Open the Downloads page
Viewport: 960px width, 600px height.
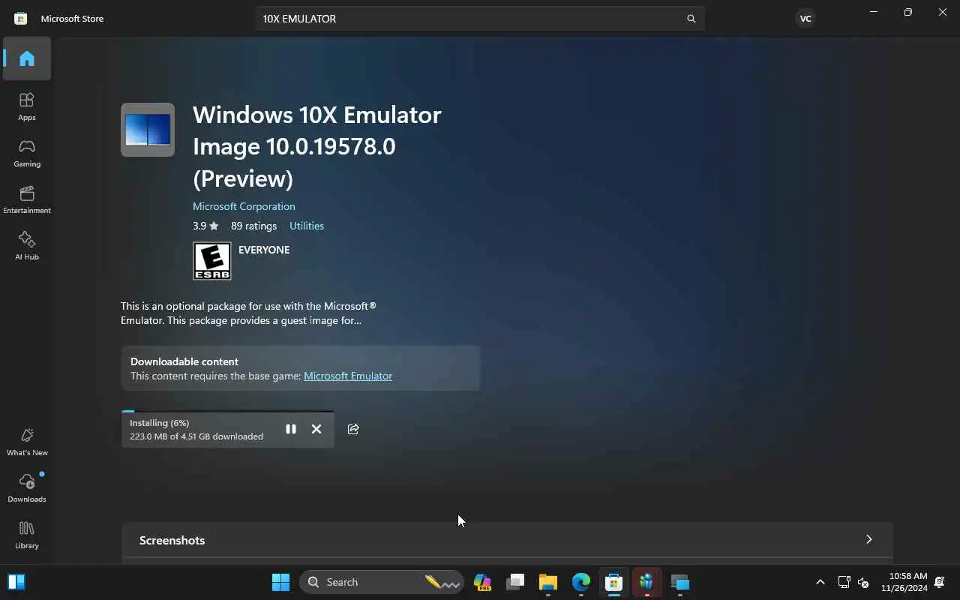(27, 488)
